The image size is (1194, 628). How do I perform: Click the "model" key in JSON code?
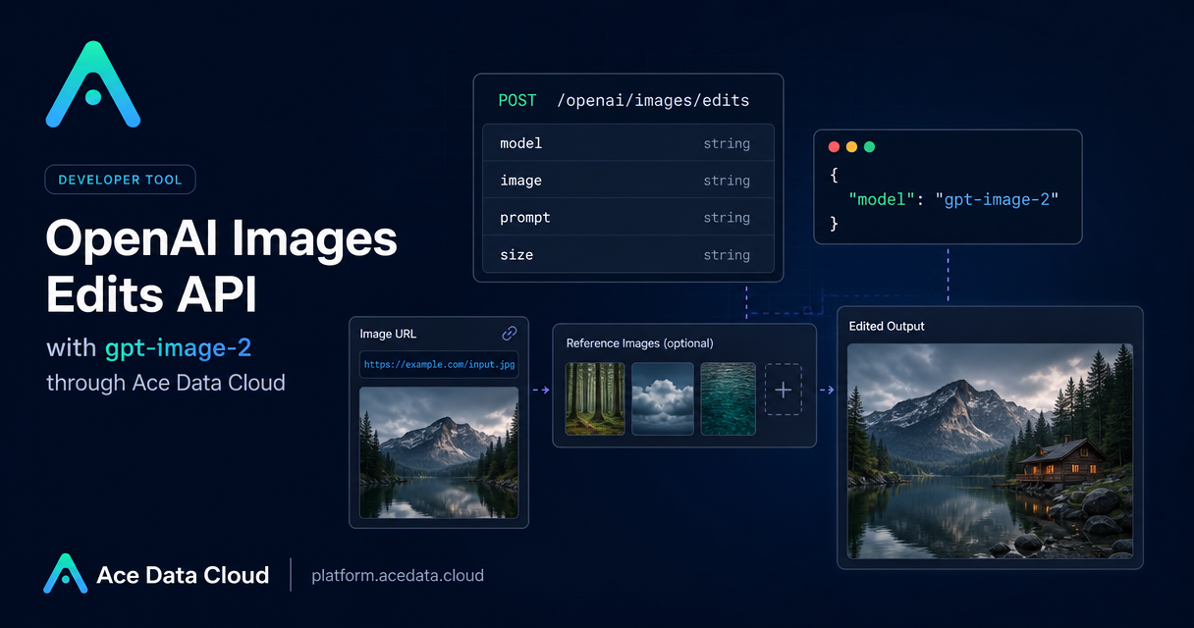[884, 199]
